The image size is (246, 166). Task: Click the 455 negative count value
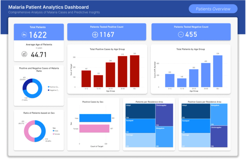click(191, 34)
